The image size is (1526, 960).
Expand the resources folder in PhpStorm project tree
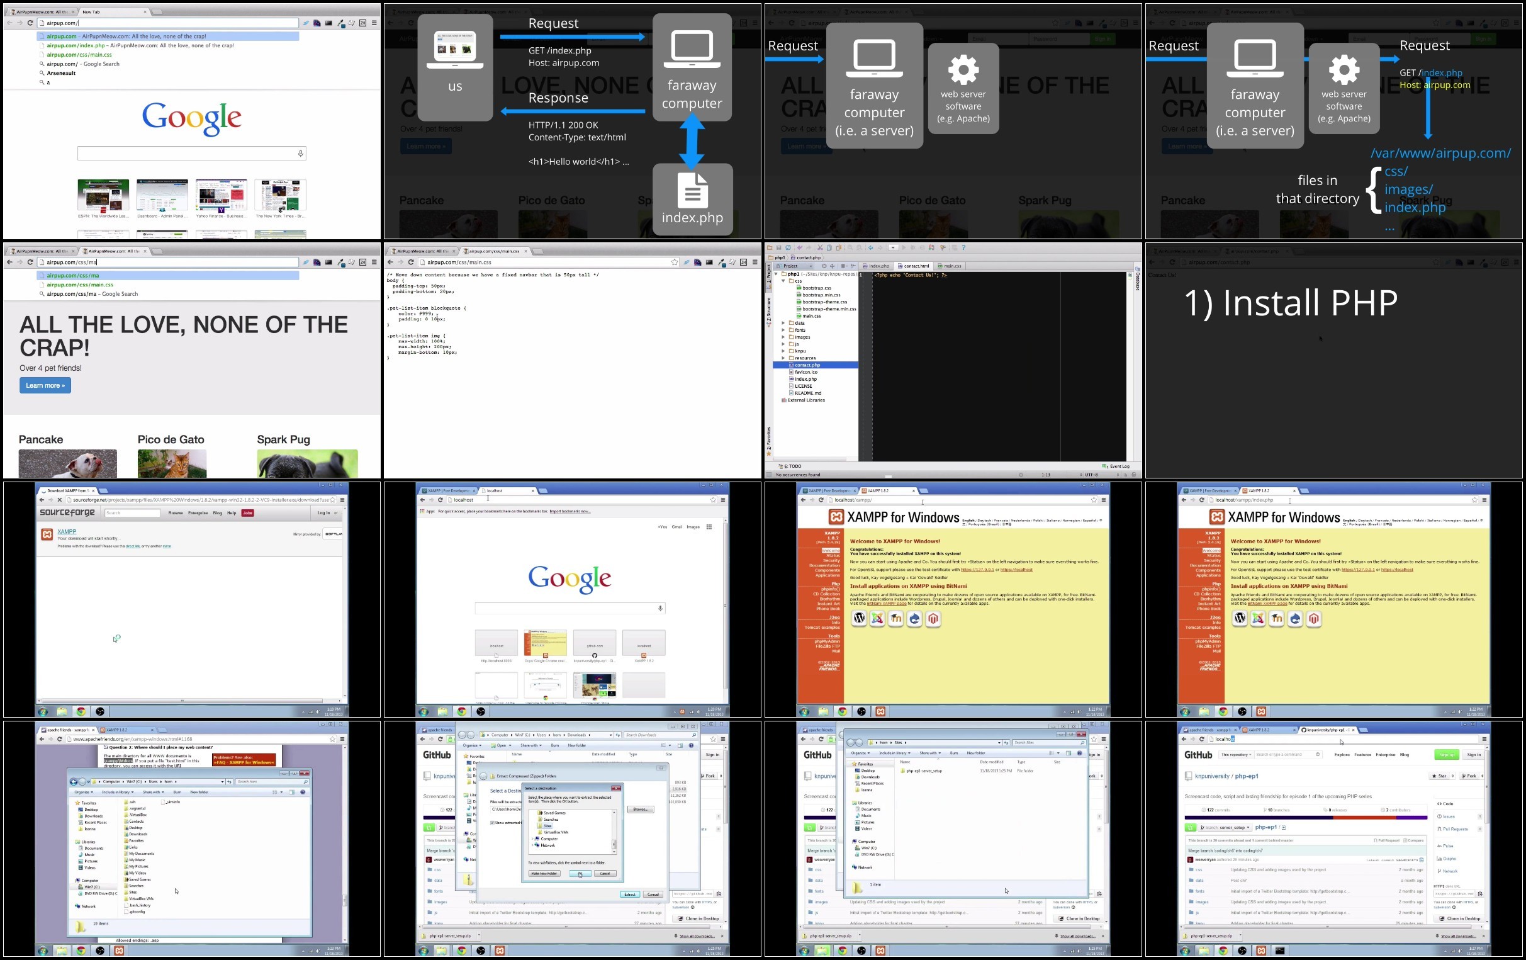pos(783,358)
